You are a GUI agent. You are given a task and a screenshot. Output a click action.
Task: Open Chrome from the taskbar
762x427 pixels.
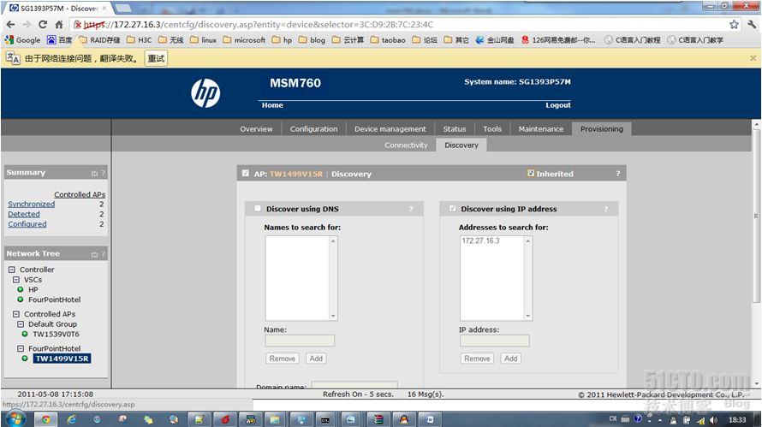[45, 419]
